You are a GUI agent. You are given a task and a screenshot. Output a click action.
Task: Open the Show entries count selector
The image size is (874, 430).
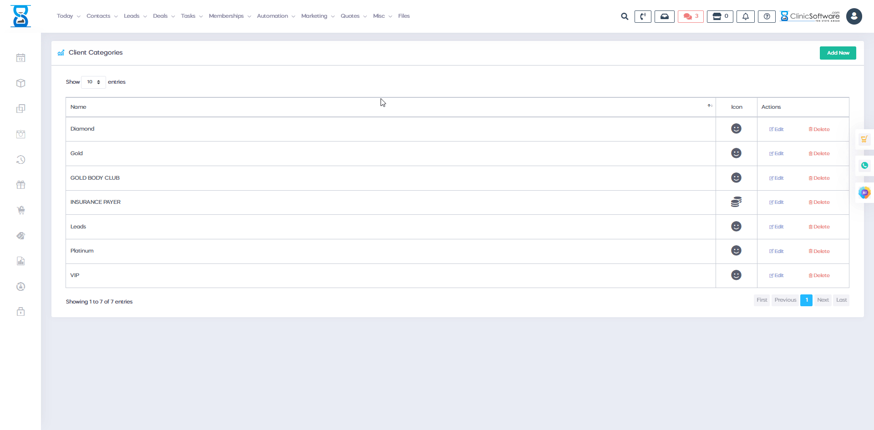click(93, 82)
